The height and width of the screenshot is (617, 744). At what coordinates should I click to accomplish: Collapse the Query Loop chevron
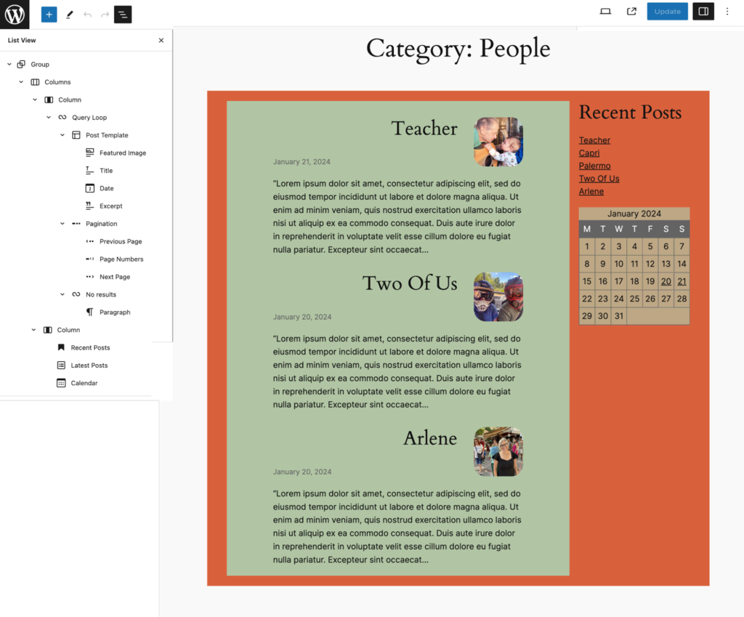pyautogui.click(x=49, y=117)
